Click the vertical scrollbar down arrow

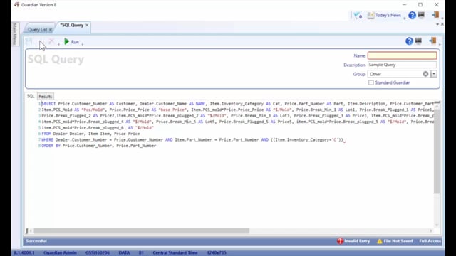[437, 225]
